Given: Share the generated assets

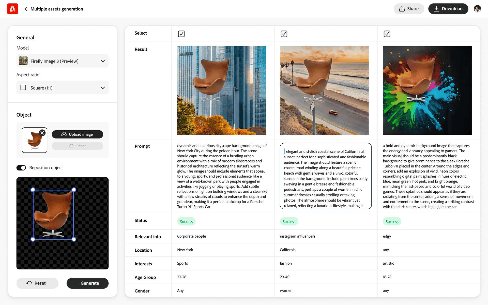Looking at the screenshot, I should click(x=409, y=9).
